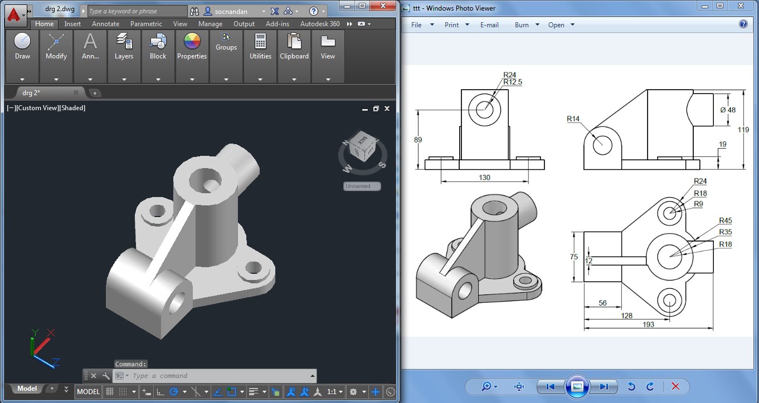The height and width of the screenshot is (403, 759).
Task: Open the File menu in Photo Viewer
Action: click(x=416, y=25)
